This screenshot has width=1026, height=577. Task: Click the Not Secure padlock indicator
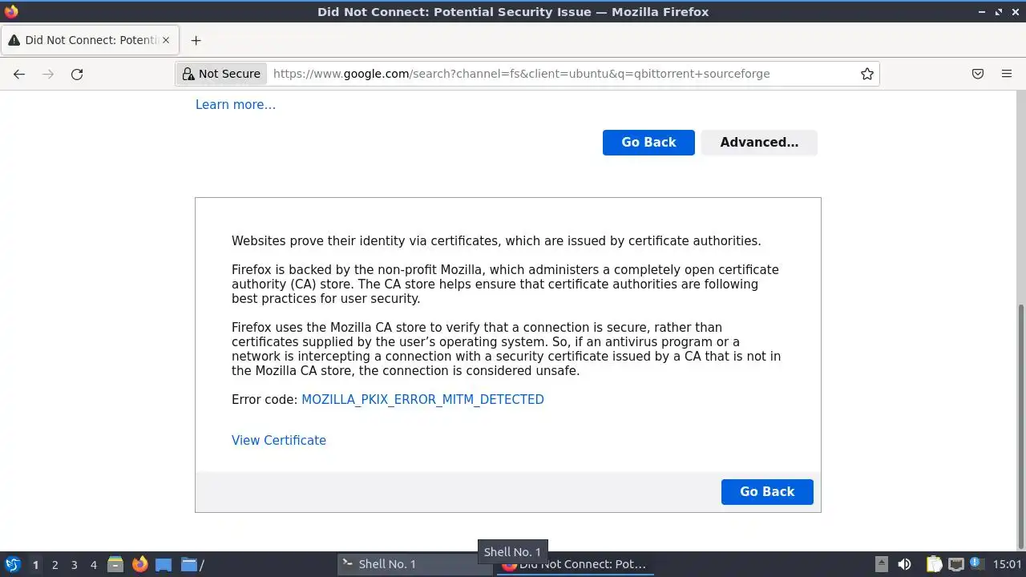coord(221,74)
